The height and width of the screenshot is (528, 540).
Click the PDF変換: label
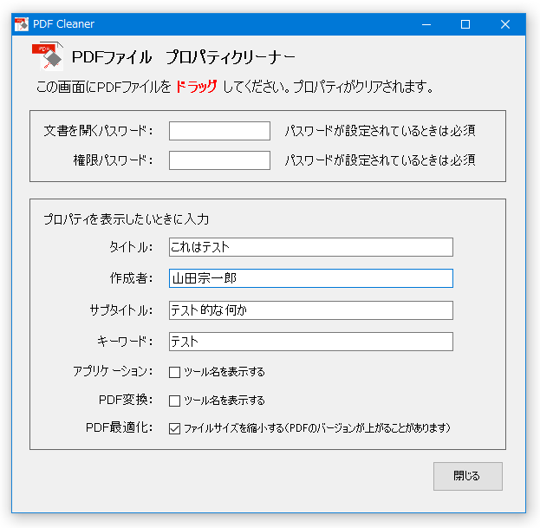pos(126,400)
